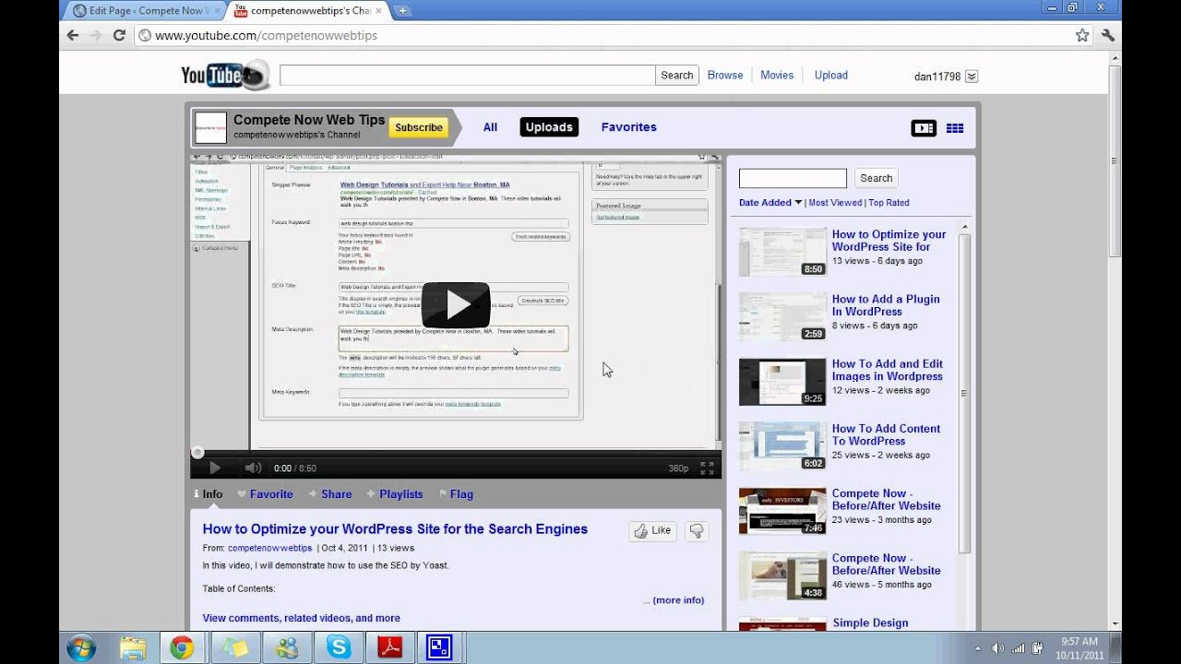
Task: Click the thumbs down dislike icon
Action: (x=697, y=530)
